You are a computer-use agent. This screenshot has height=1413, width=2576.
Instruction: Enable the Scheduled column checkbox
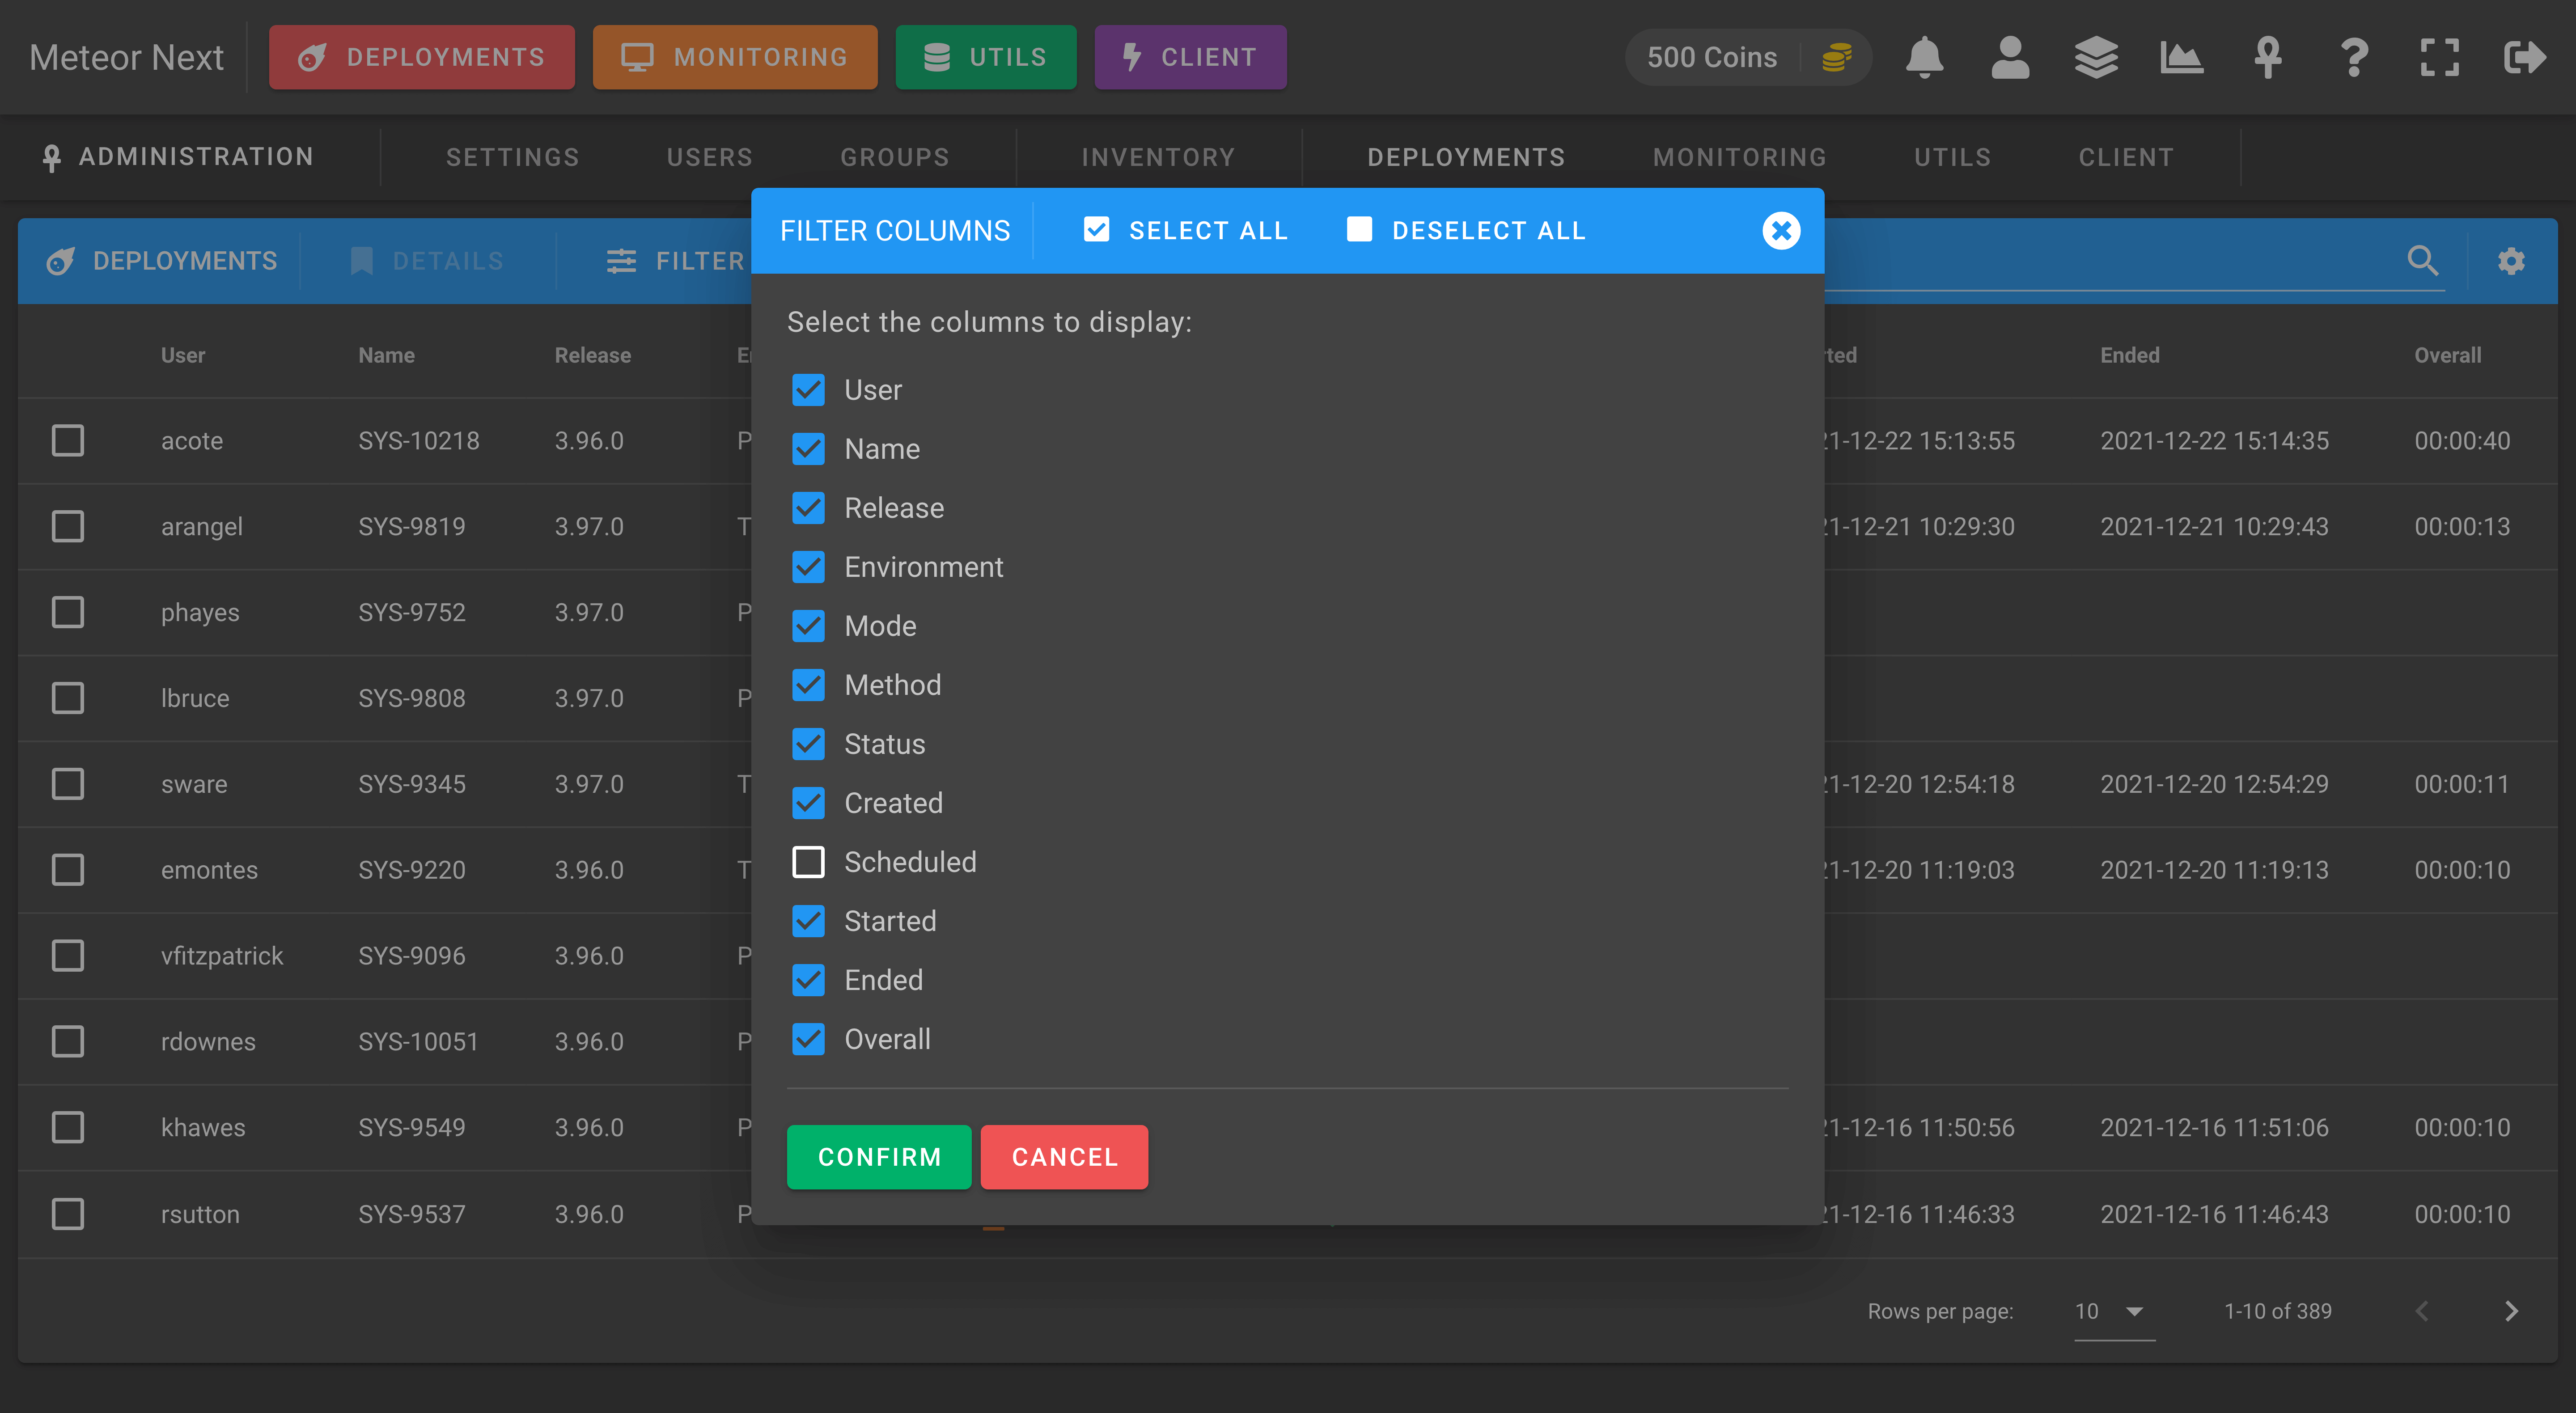coord(808,862)
